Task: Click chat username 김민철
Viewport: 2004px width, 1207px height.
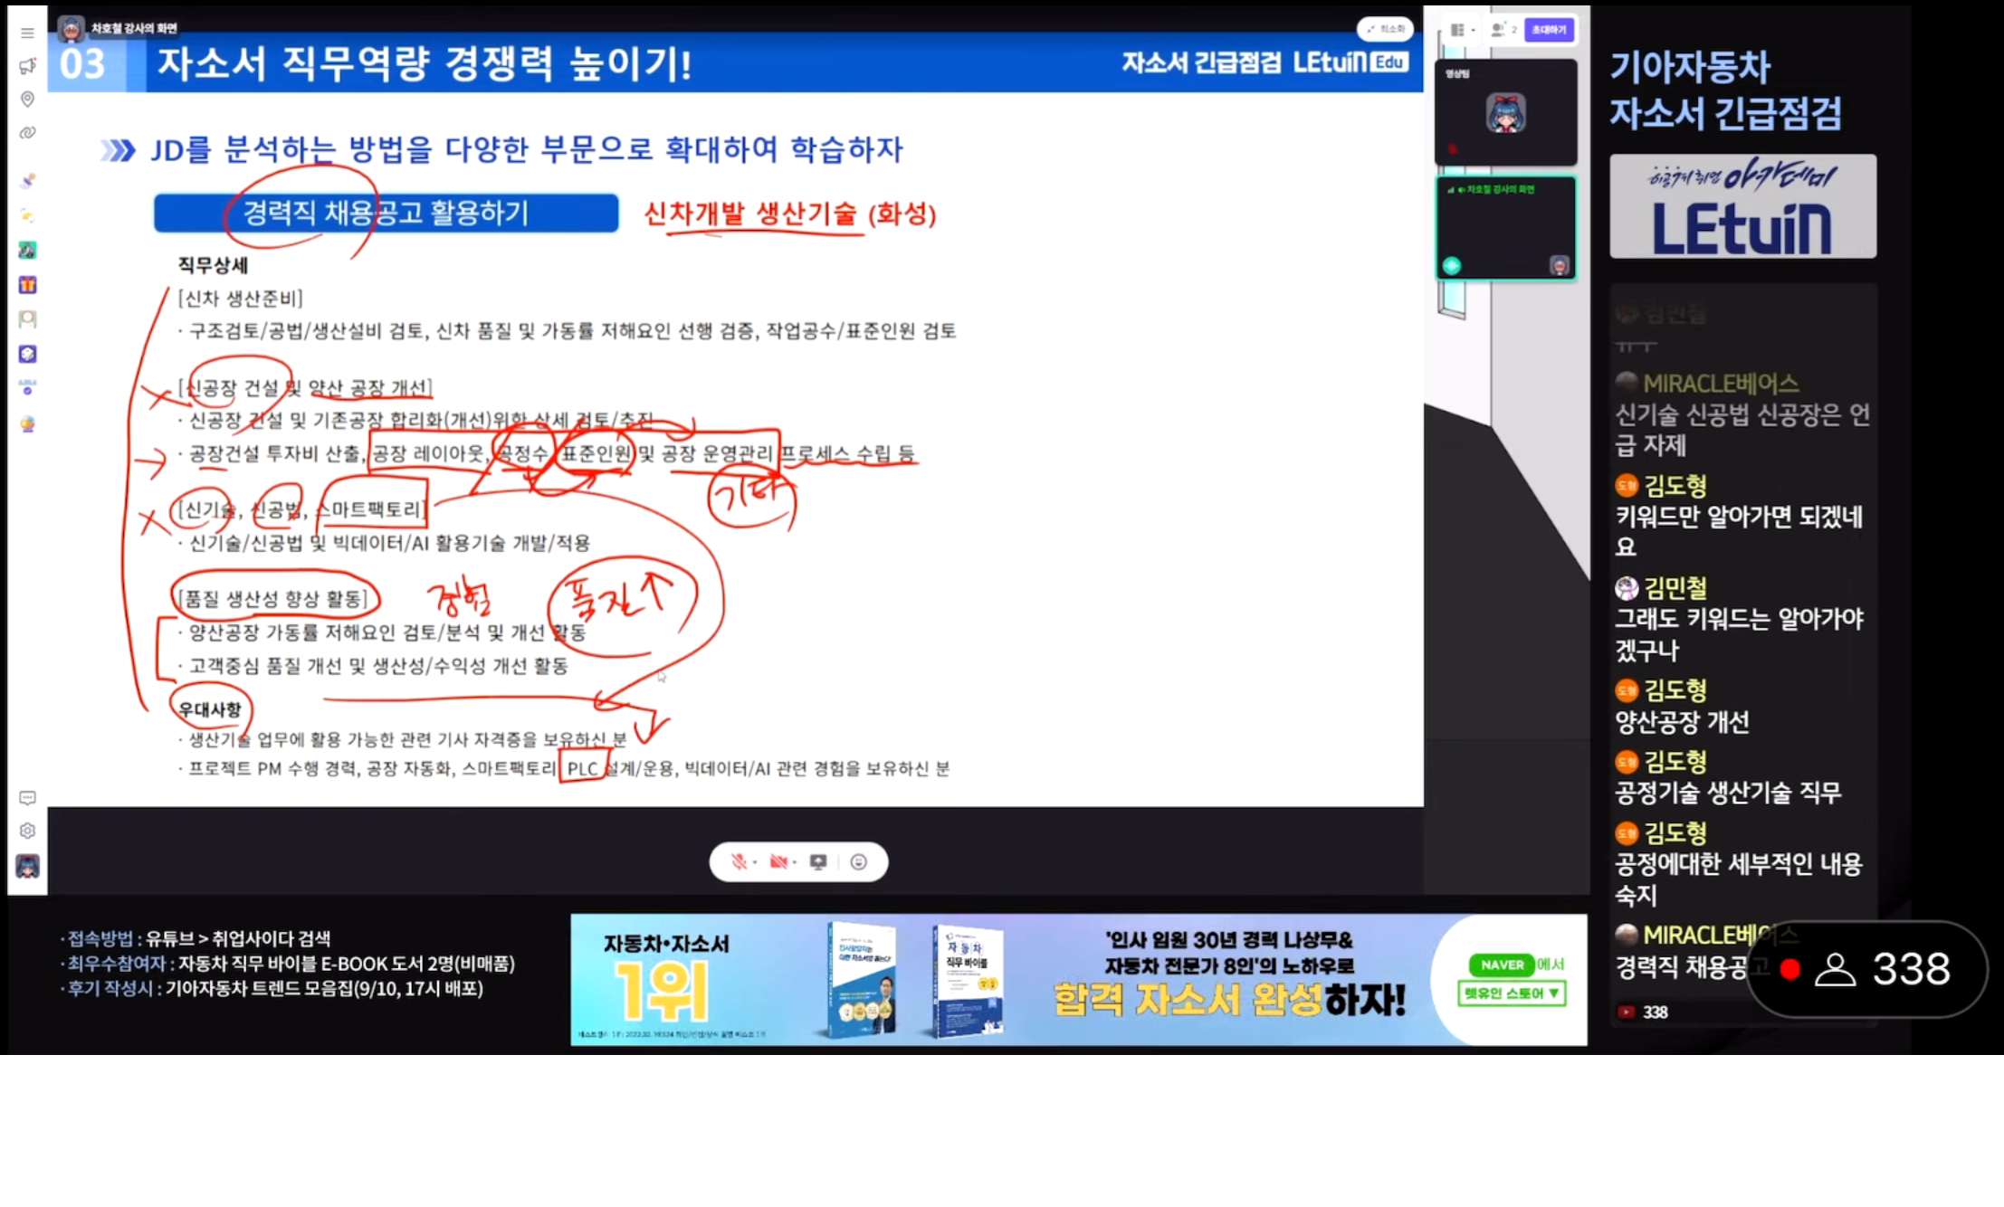Action: tap(1675, 588)
